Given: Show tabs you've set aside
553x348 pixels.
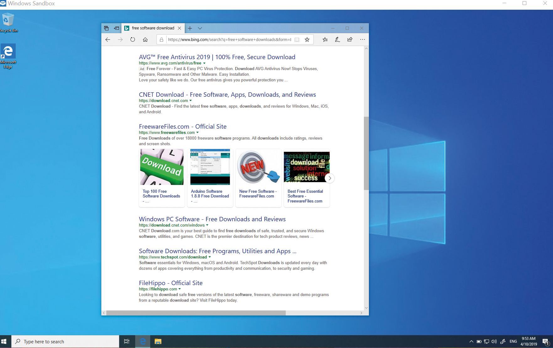Looking at the screenshot, I should [106, 28].
